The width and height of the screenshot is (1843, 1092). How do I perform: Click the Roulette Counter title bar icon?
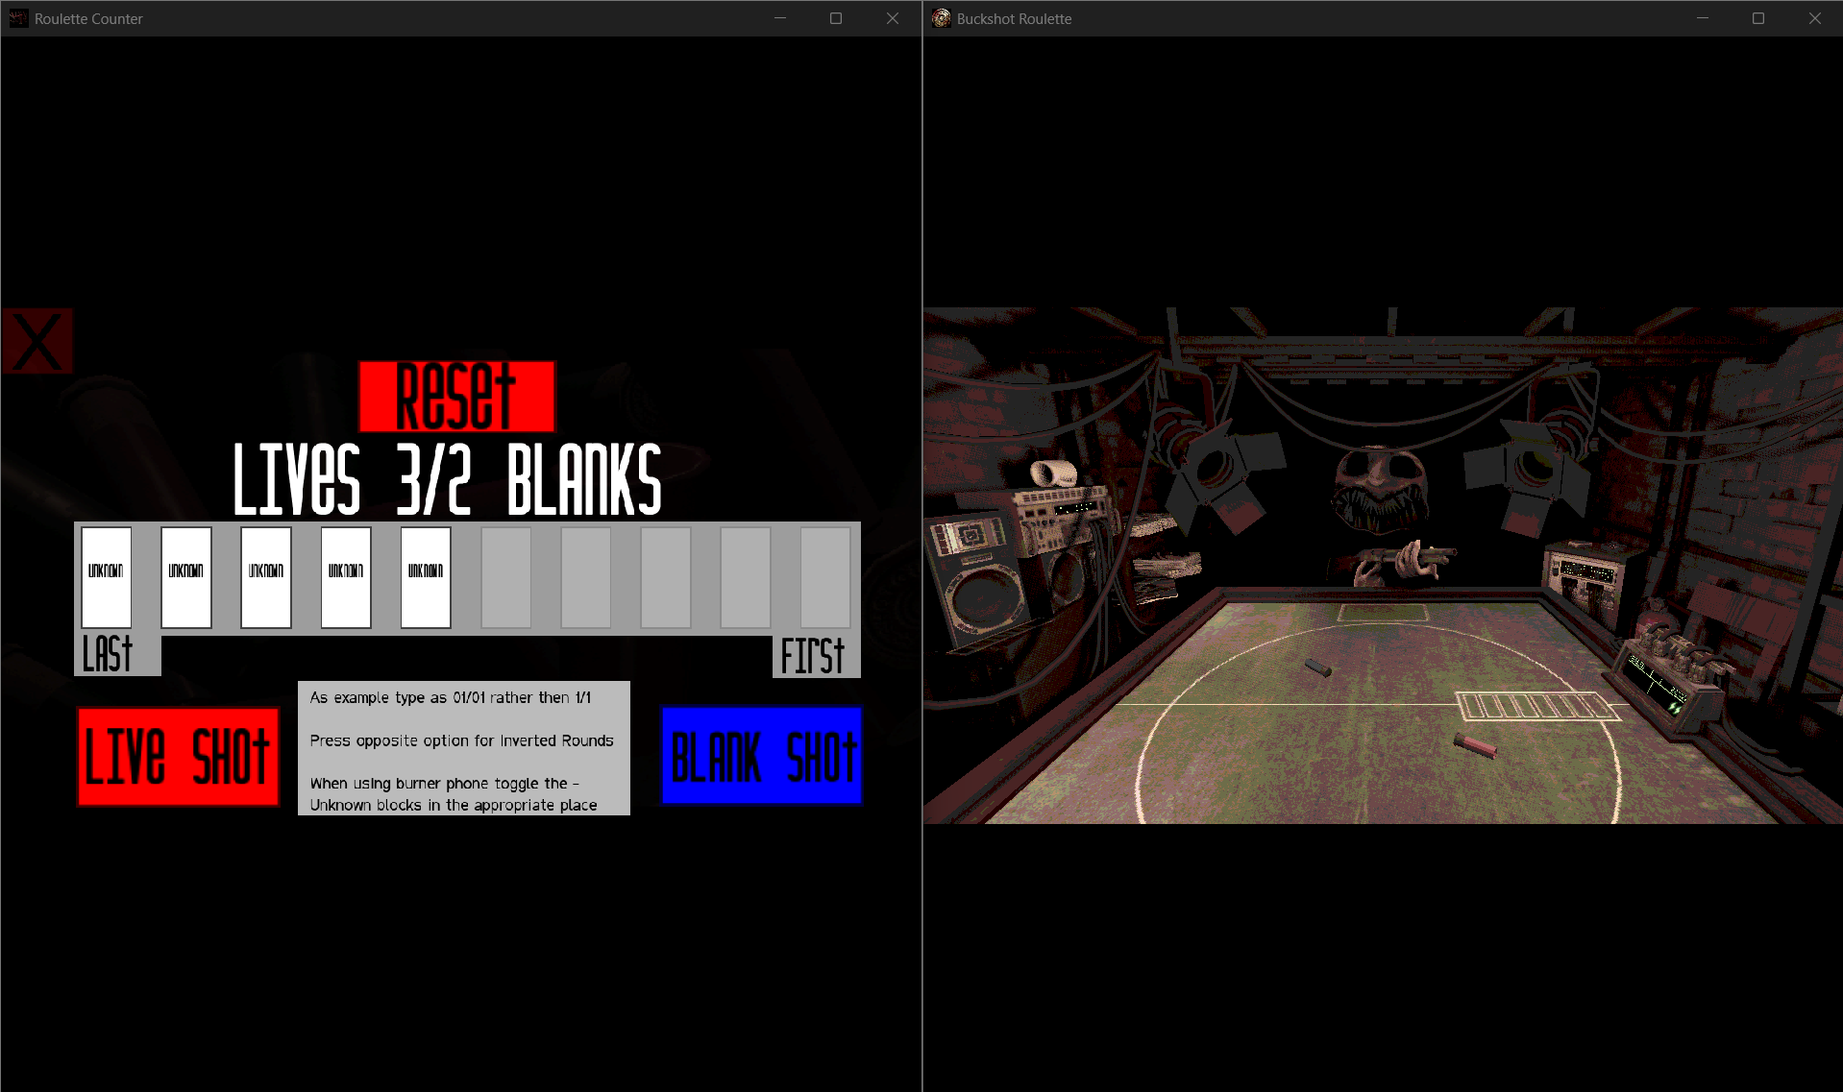coord(18,18)
